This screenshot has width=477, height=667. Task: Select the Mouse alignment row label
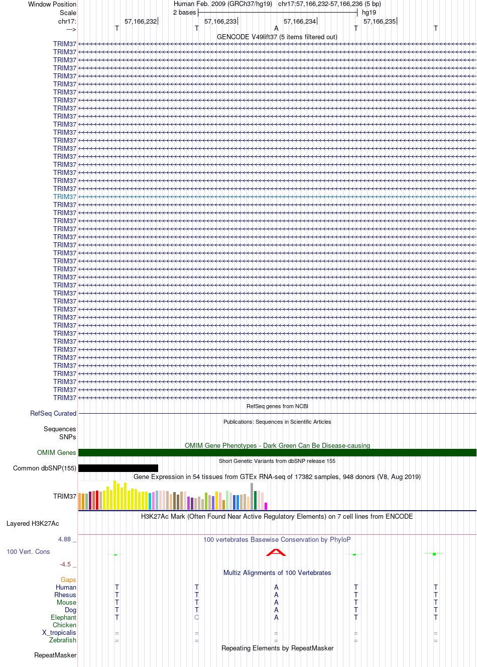(66, 602)
